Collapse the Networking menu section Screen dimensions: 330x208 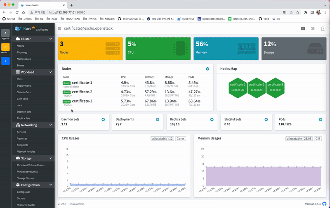pyautogui.click(x=33, y=125)
